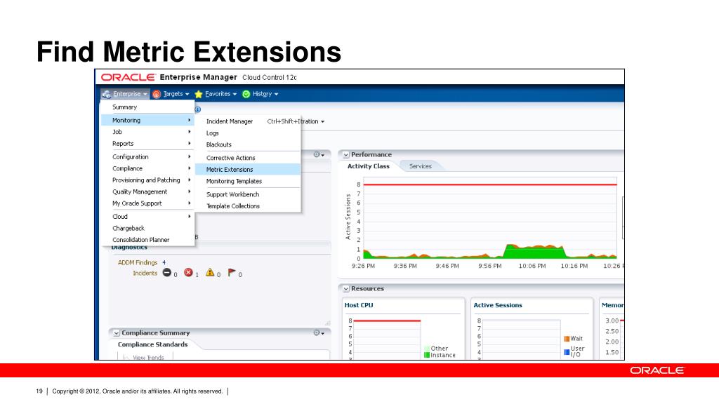Click Compliance Standards heading
The width and height of the screenshot is (719, 404).
(152, 344)
